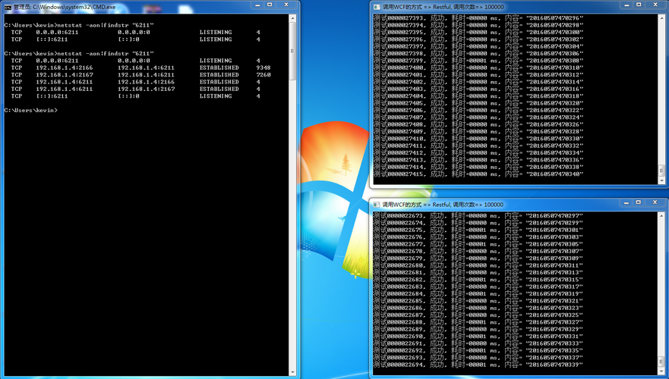This screenshot has height=379, width=669.
Task: Click the C:\Users\kevin> command prompt line
Action: click(x=30, y=111)
